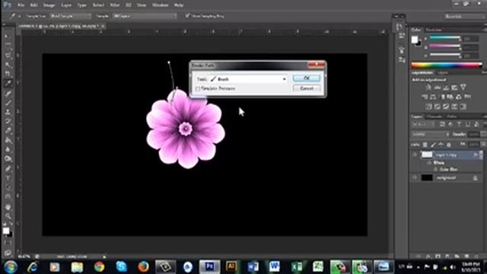Image resolution: width=487 pixels, height=274 pixels.
Task: Select the Path Selection tool
Action: click(x=8, y=187)
